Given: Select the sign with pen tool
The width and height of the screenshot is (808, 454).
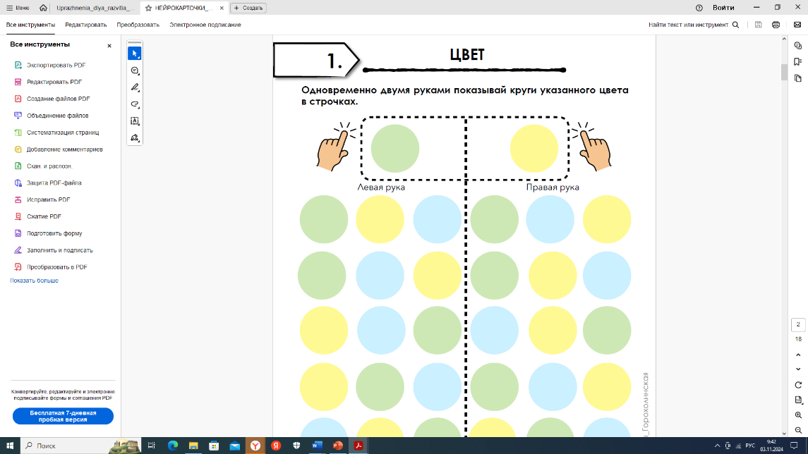Looking at the screenshot, I should (x=135, y=138).
